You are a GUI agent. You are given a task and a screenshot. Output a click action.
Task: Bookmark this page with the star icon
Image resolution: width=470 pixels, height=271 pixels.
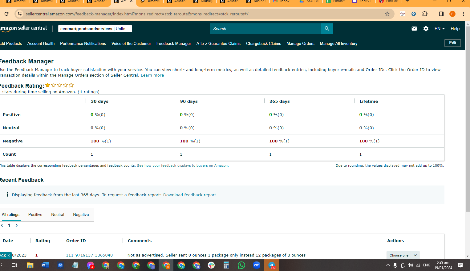(x=387, y=14)
